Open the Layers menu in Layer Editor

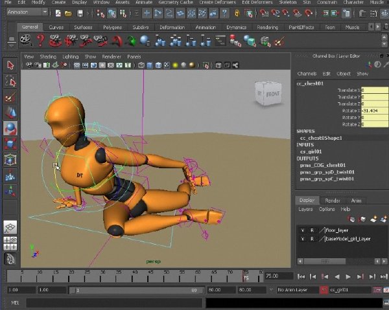pyautogui.click(x=305, y=209)
